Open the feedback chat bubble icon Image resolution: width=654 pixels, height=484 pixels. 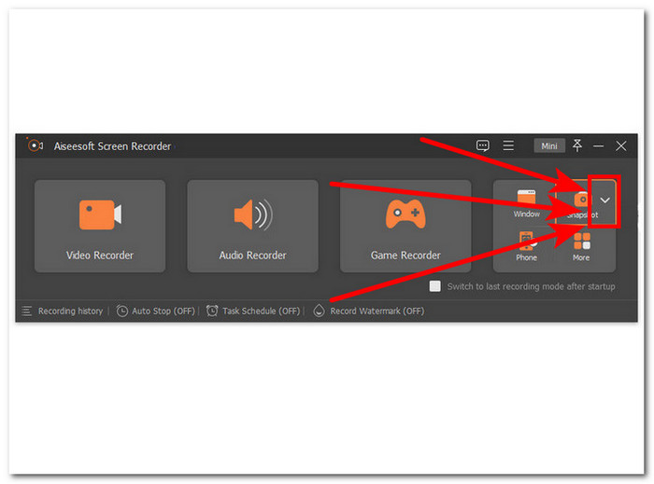point(483,145)
